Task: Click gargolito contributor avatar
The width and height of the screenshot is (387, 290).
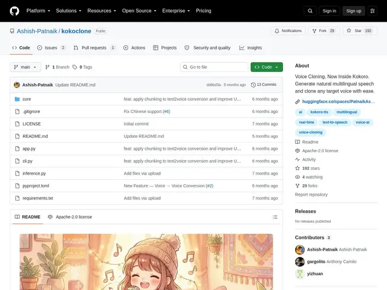Action: (x=300, y=262)
